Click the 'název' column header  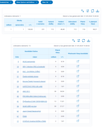pyautogui.click(x=35, y=57)
